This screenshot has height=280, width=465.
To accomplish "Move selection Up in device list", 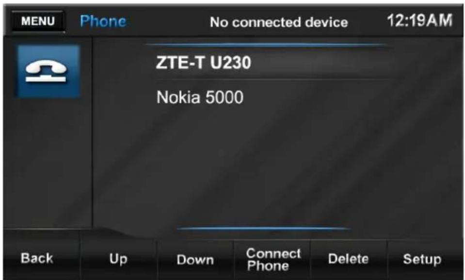I will [118, 259].
